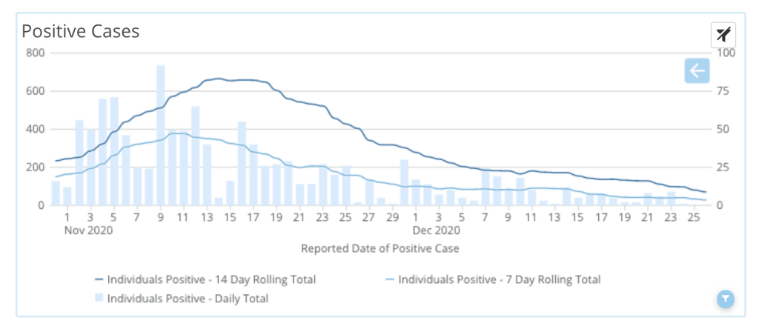This screenshot has width=759, height=332.
Task: Click the Daily Total legend square swatch
Action: (99, 299)
